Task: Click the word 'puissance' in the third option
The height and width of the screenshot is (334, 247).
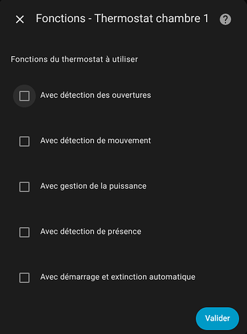Action: point(128,187)
